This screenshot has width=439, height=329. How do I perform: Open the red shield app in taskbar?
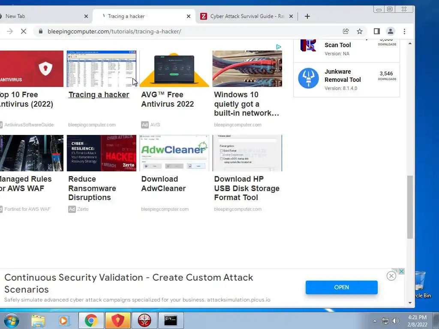117,320
